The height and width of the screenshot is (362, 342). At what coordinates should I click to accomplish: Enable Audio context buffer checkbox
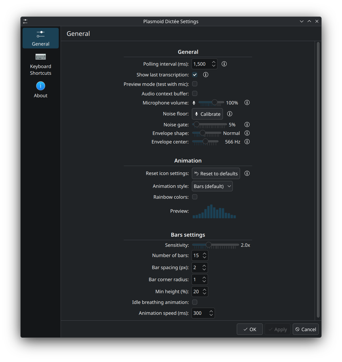pos(195,93)
